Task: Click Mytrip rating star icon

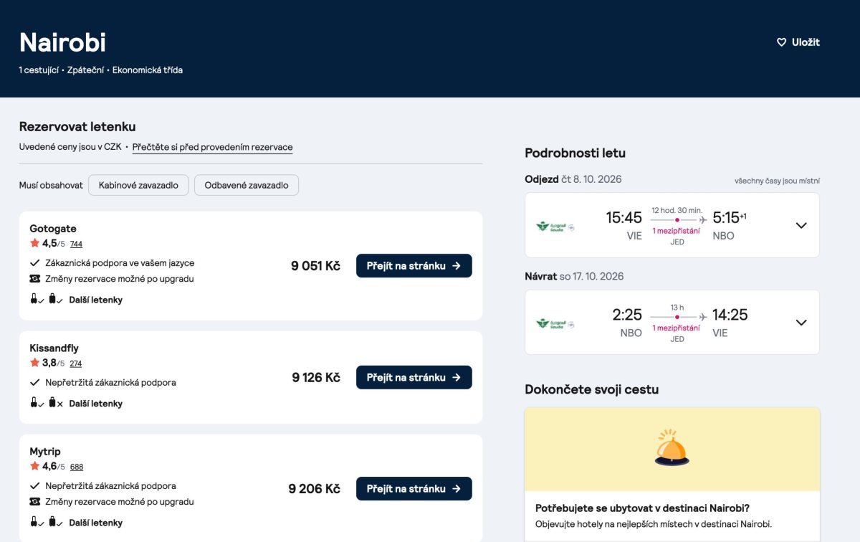Action: [34, 465]
